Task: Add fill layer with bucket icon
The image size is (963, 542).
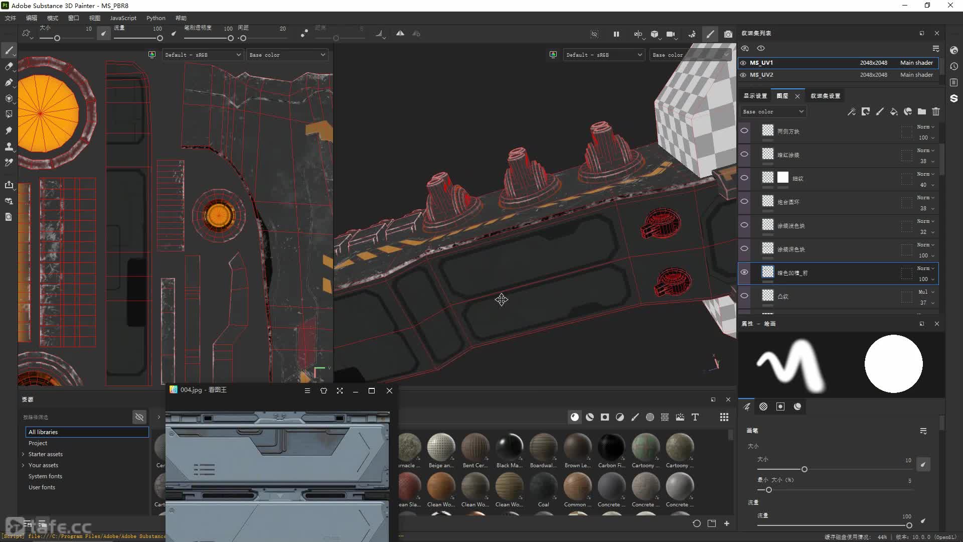Action: click(x=894, y=112)
